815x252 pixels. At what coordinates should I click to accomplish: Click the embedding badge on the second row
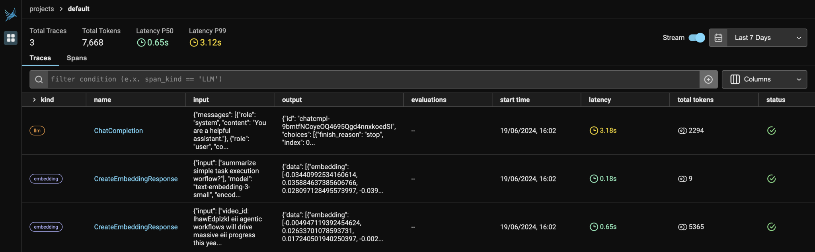pos(46,179)
